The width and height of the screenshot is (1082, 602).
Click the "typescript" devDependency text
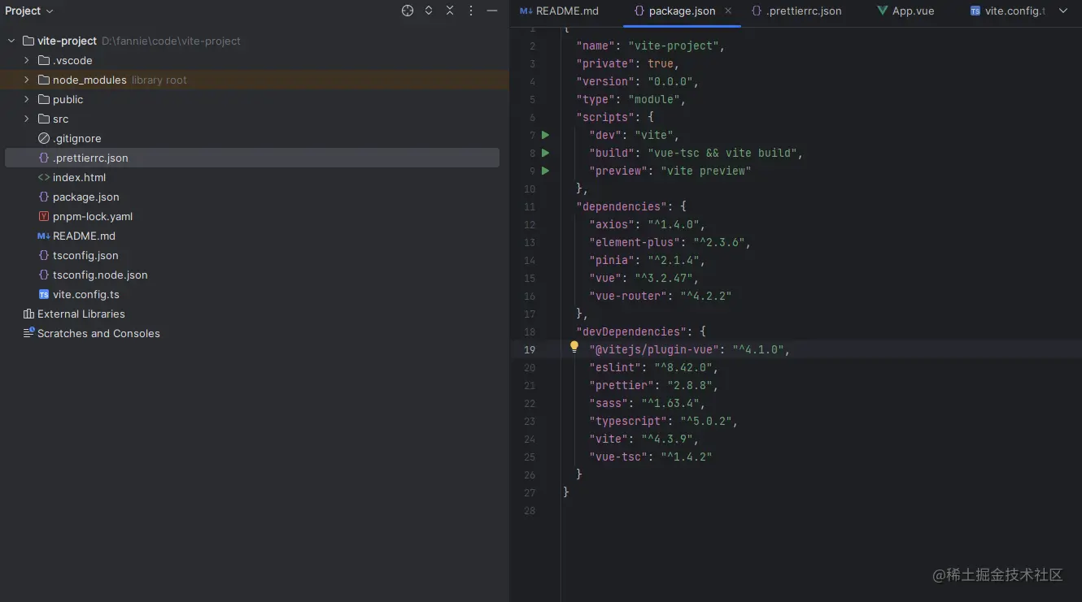pyautogui.click(x=628, y=421)
